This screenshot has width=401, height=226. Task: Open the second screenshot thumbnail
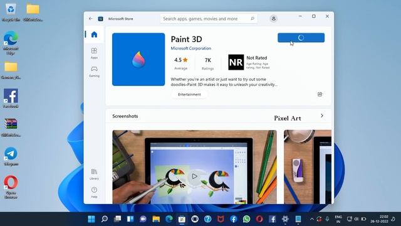point(308,167)
